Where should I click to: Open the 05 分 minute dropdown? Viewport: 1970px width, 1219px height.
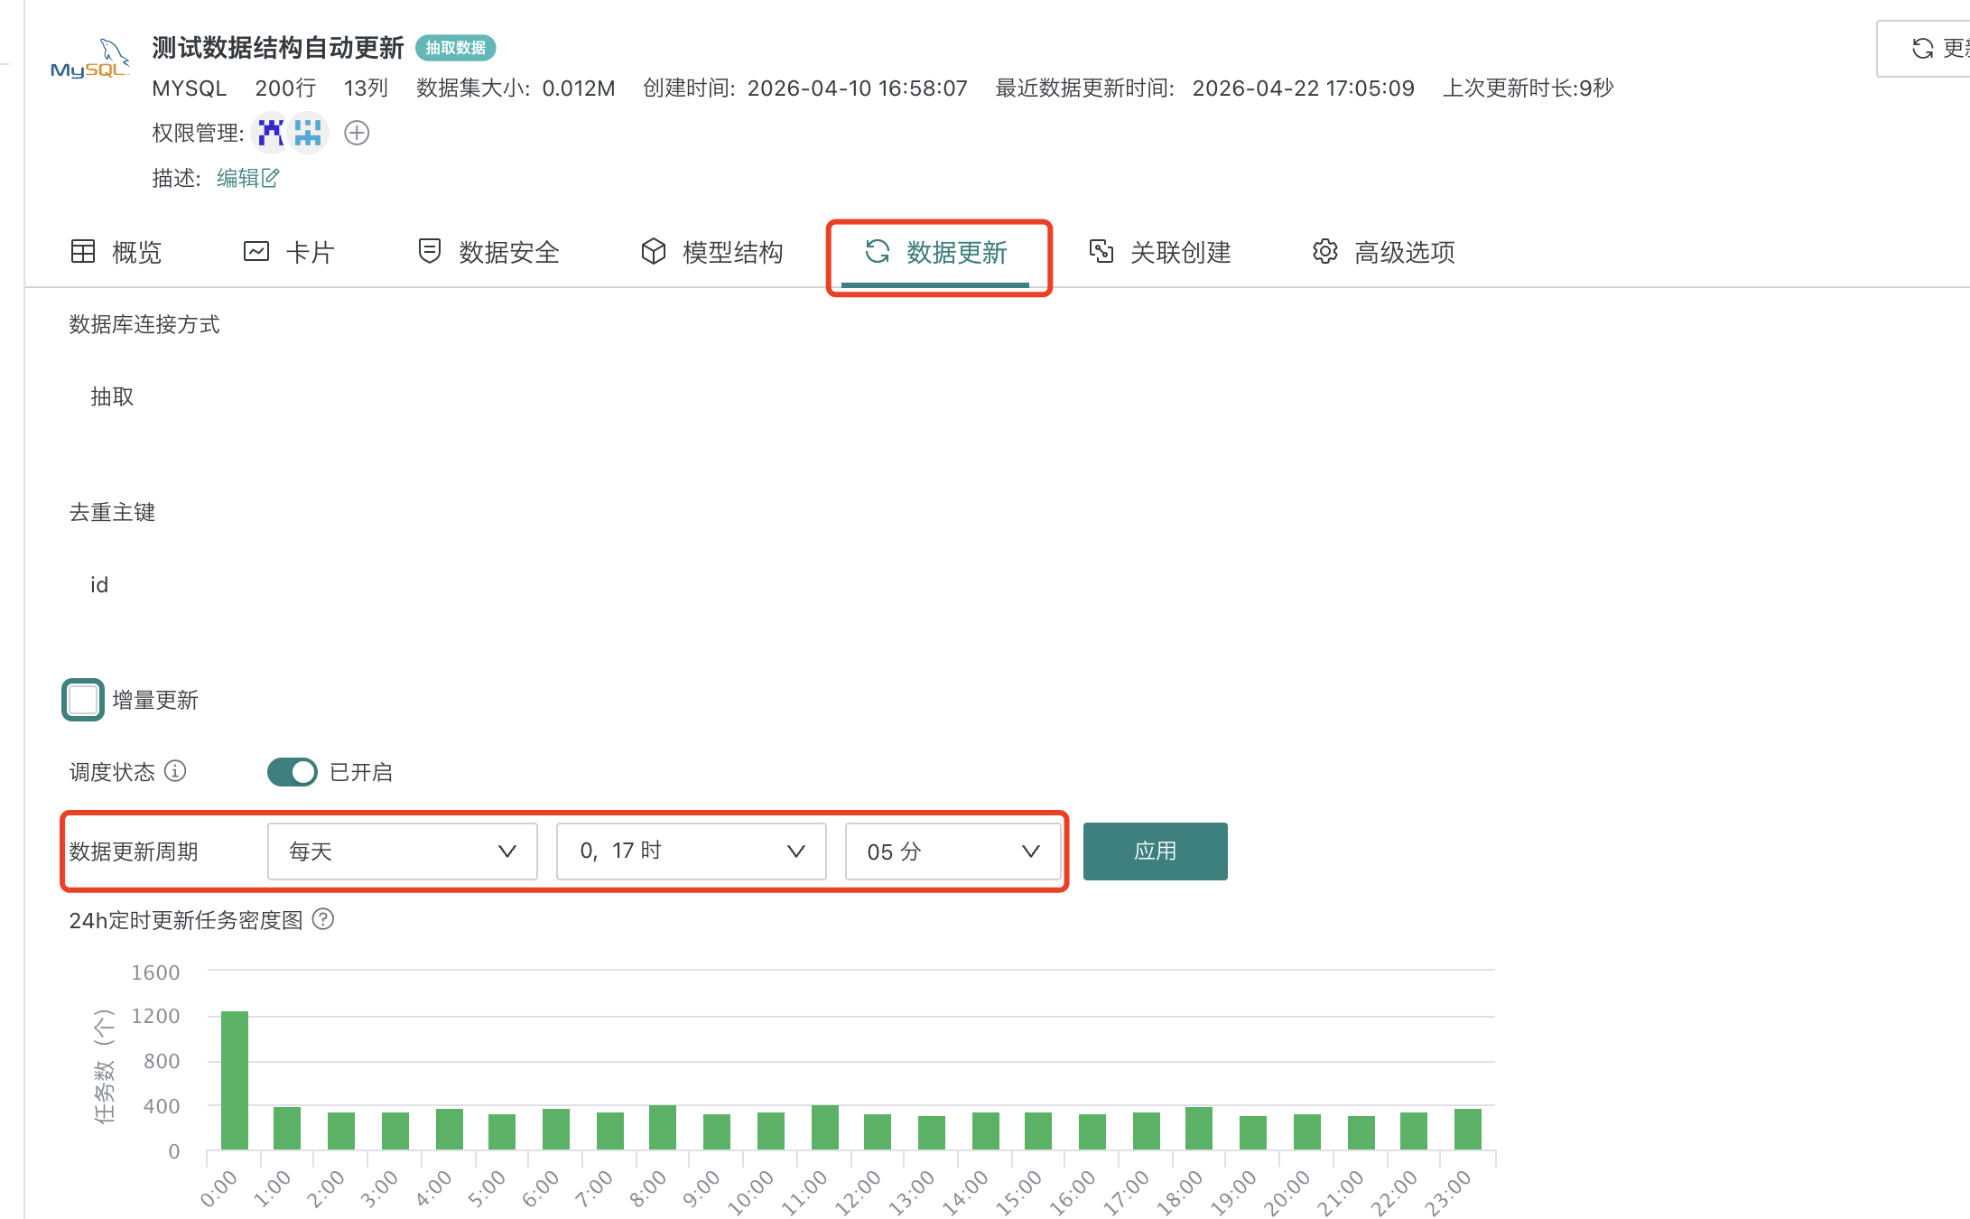pos(952,851)
